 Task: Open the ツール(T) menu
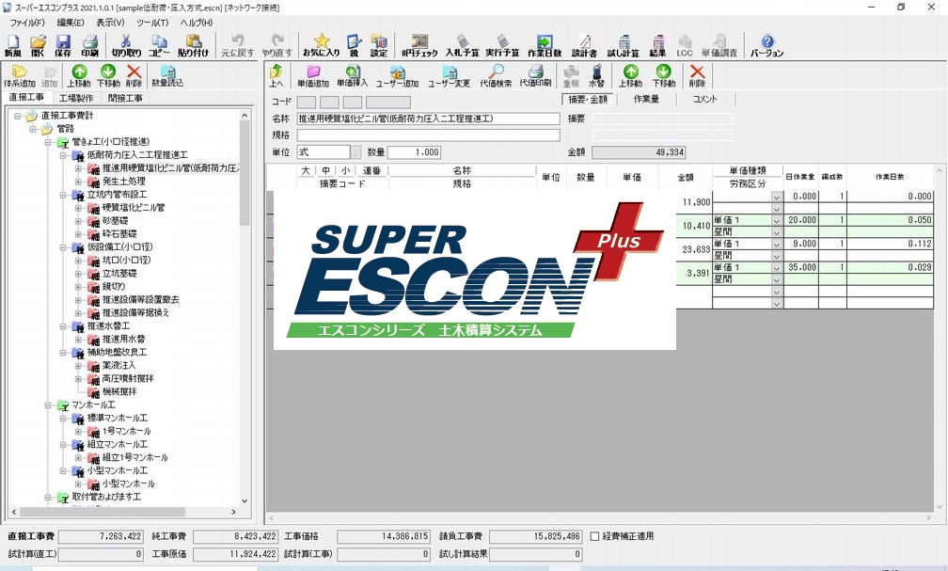[x=151, y=23]
